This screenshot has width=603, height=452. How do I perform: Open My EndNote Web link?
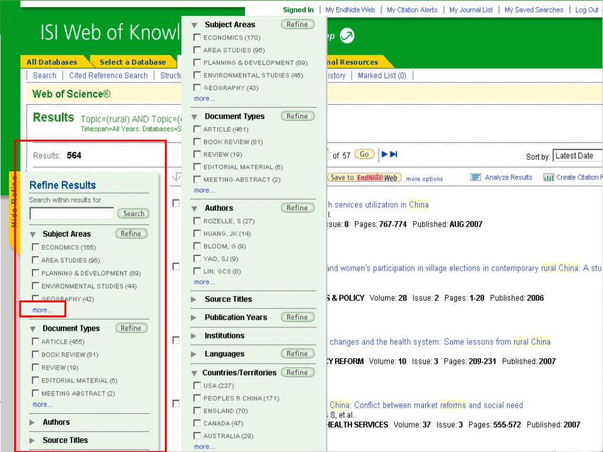click(350, 10)
